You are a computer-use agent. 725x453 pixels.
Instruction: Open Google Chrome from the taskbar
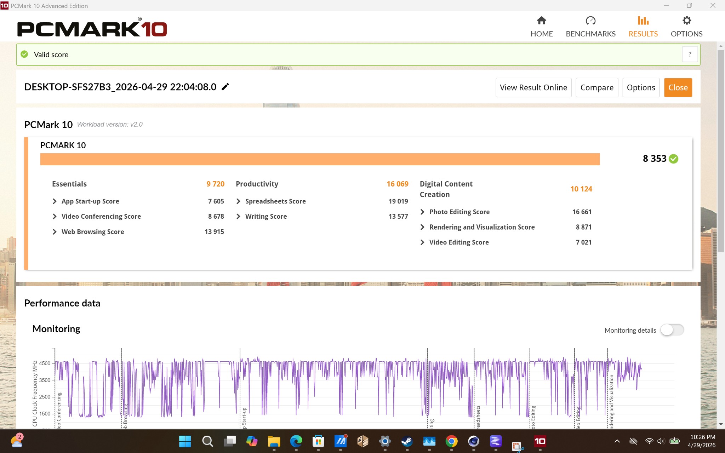coord(451,441)
